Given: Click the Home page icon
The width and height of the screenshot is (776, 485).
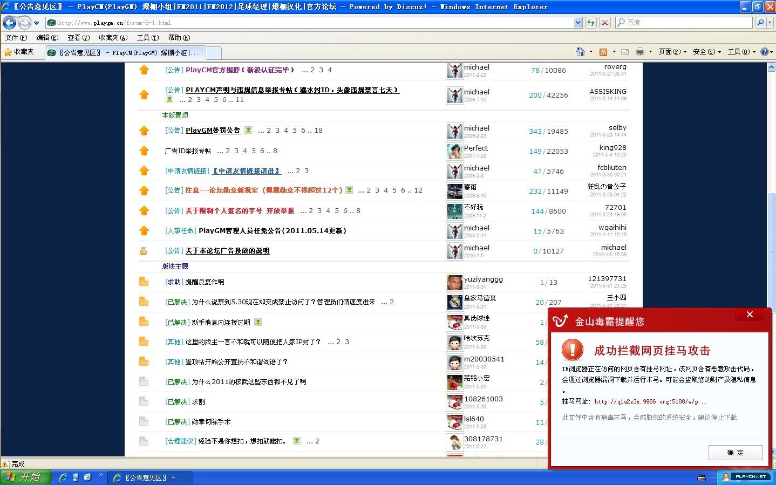Looking at the screenshot, I should coord(580,52).
